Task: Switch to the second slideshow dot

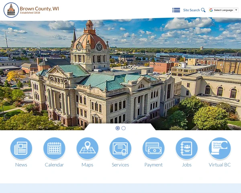Action: click(123, 128)
